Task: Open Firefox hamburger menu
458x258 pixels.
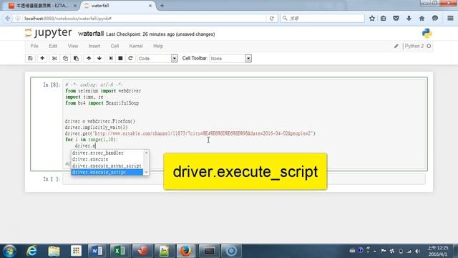Action: (450, 19)
